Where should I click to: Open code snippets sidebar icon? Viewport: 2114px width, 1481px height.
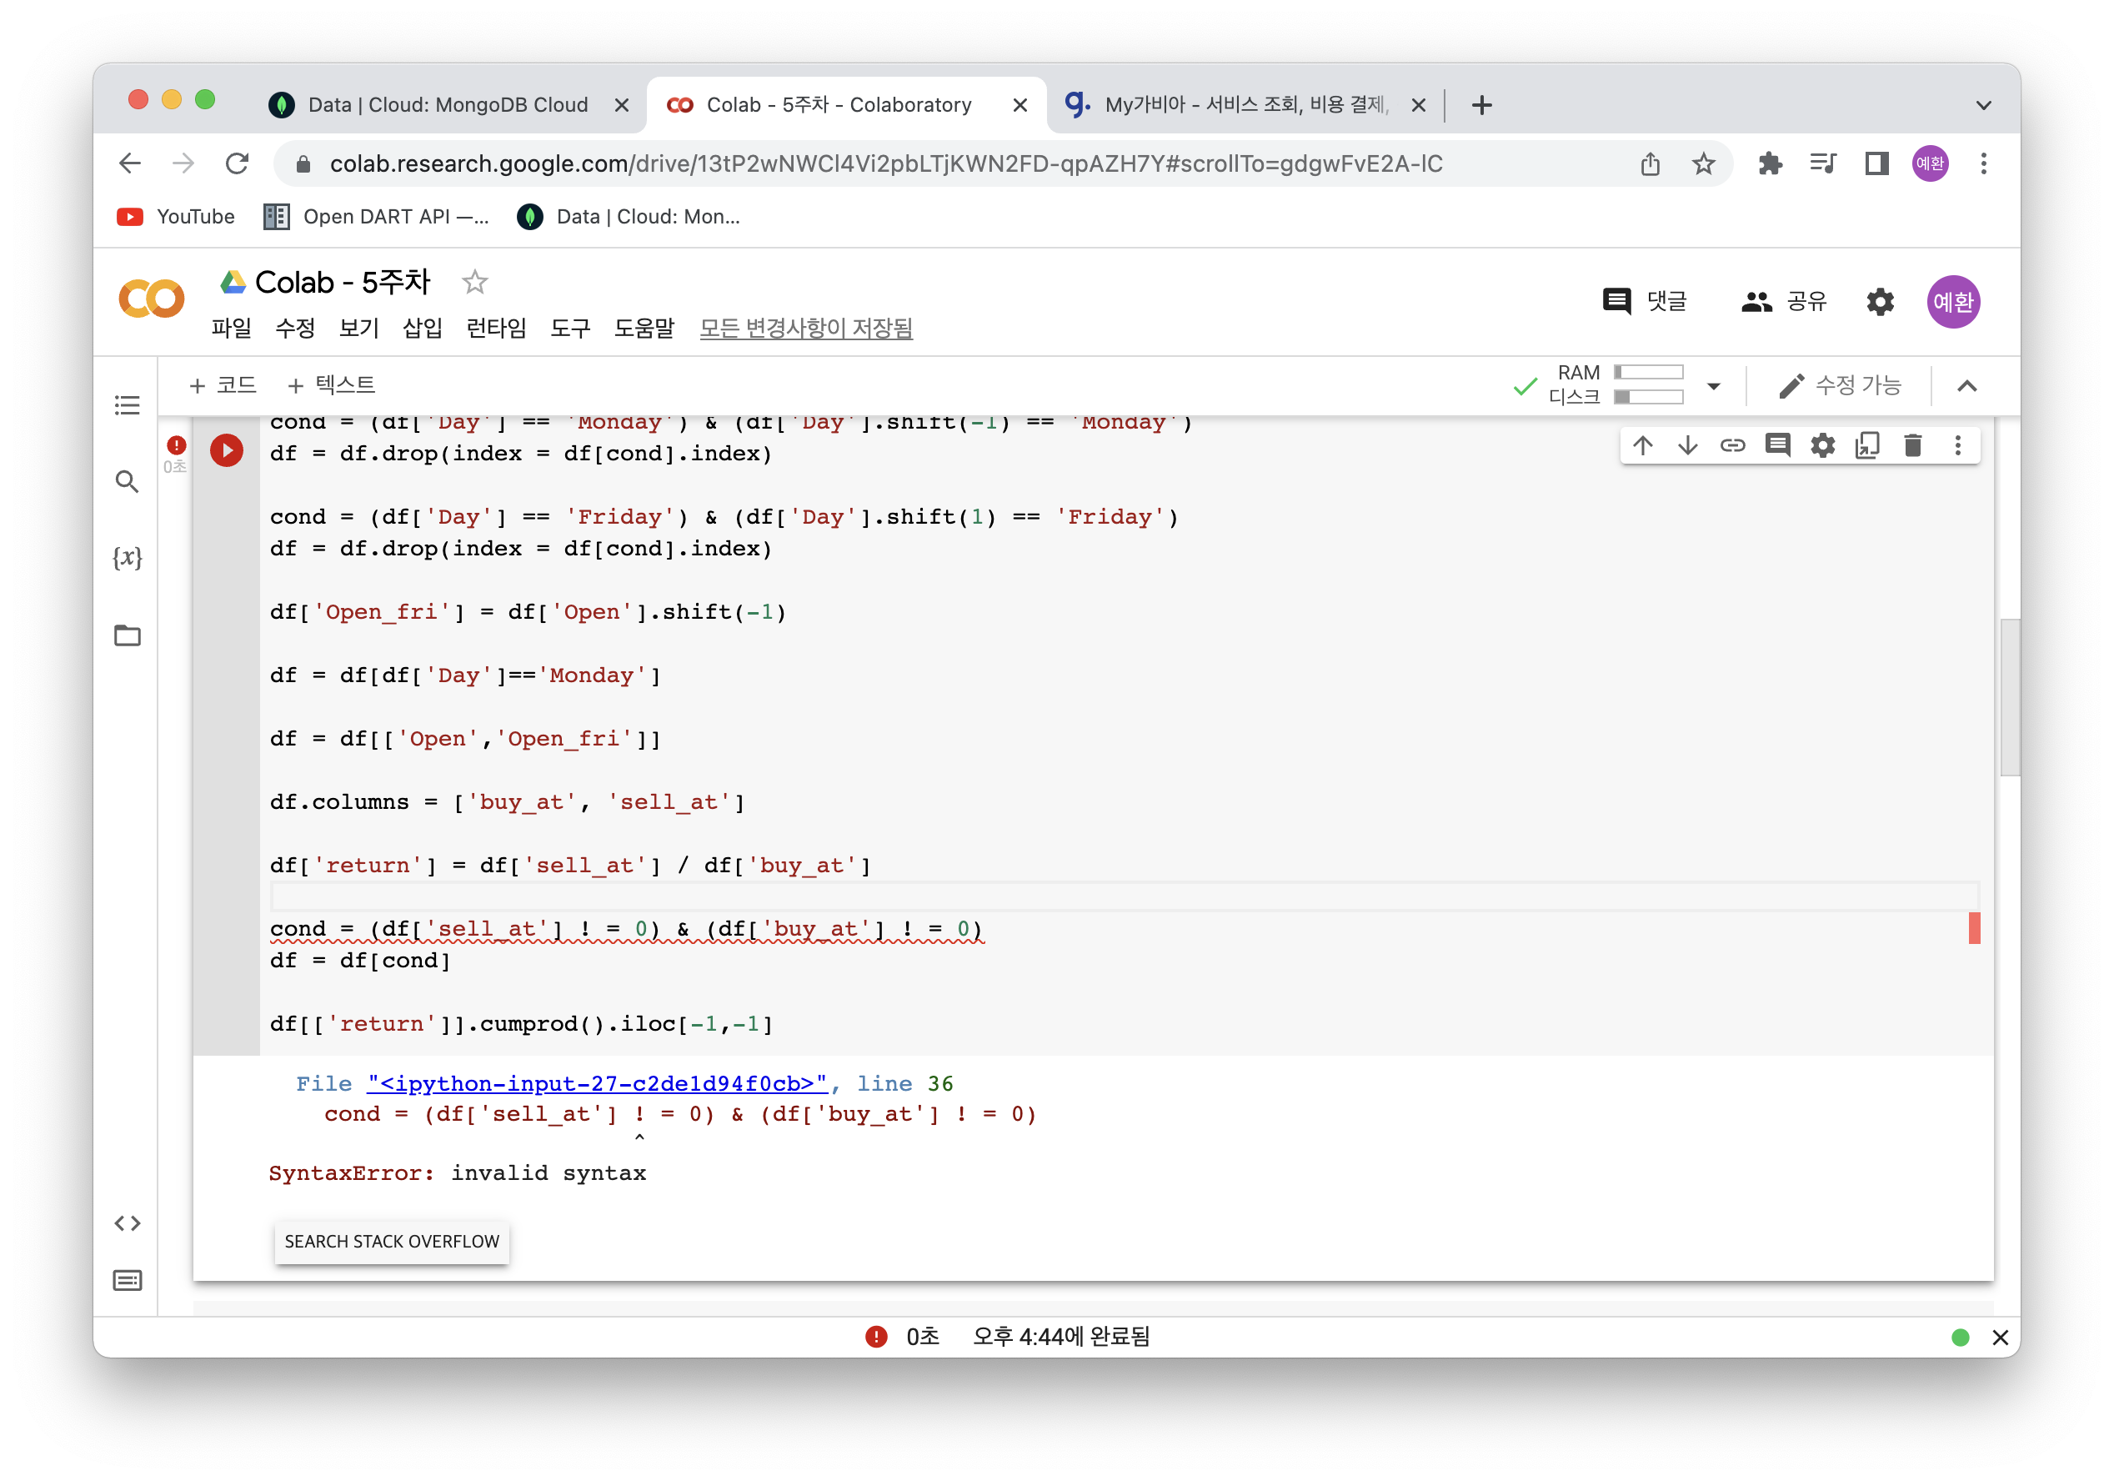pos(127,1223)
